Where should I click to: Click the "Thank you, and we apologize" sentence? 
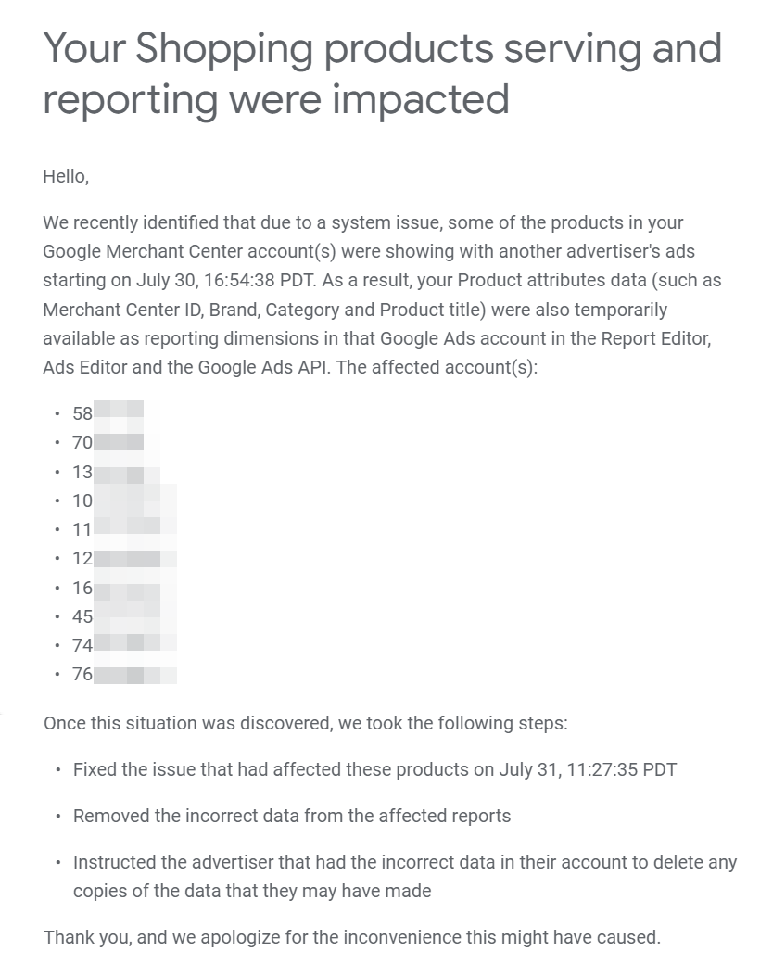point(351,937)
